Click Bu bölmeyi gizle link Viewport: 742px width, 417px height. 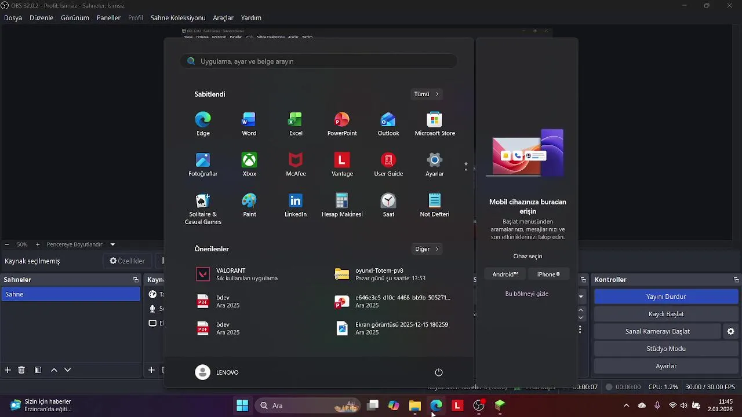[527, 294]
